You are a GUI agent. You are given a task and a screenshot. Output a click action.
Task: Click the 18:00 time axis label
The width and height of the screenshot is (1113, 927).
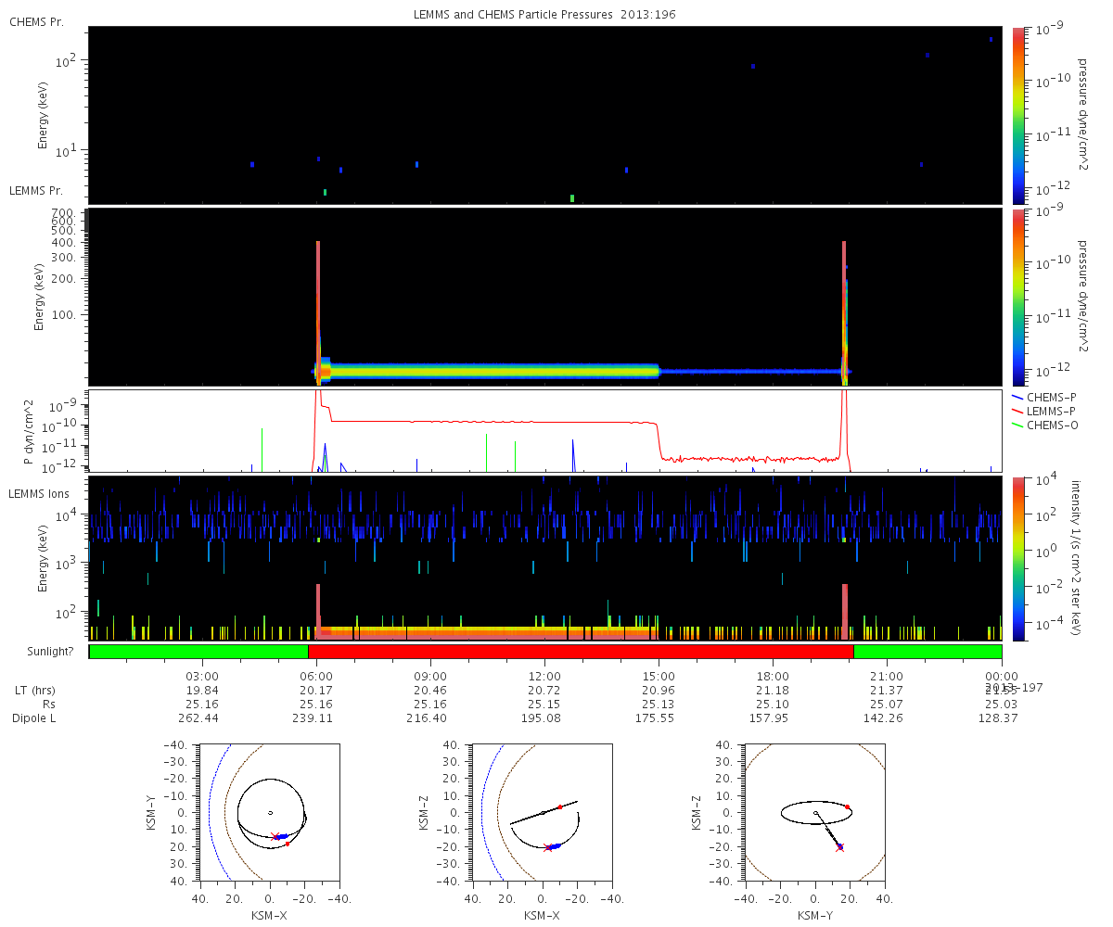click(x=773, y=677)
